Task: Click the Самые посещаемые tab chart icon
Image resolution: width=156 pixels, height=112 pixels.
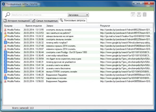Action: [x=34, y=21]
